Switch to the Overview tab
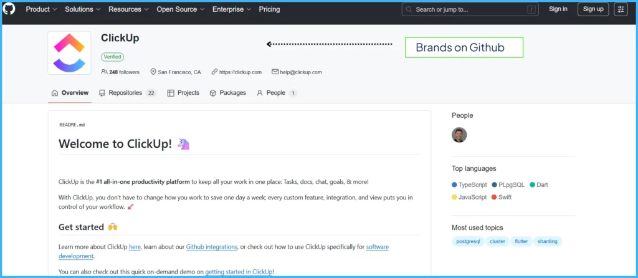Screen dimensions: 638x278 (70, 93)
